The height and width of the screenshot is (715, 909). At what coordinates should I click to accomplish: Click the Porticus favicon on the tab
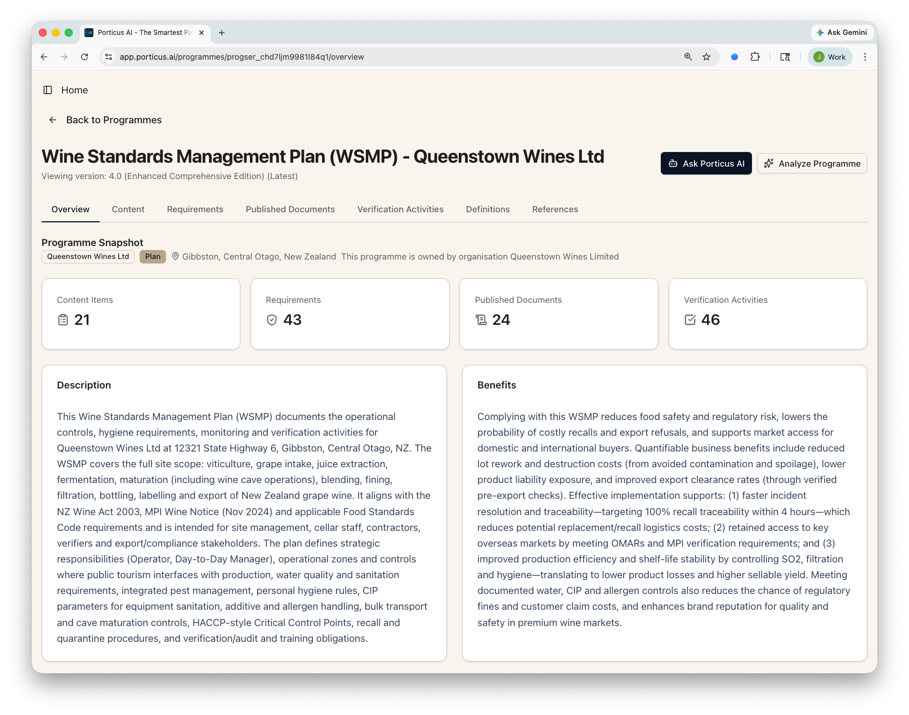[x=89, y=33]
